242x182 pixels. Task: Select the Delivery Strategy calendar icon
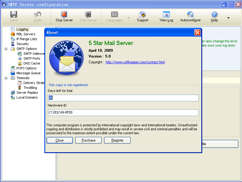(x=20, y=83)
